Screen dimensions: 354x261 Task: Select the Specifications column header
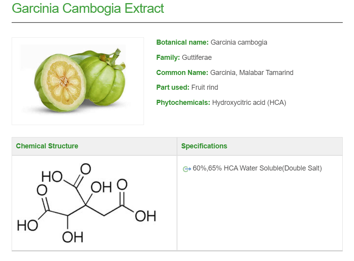[x=204, y=146]
